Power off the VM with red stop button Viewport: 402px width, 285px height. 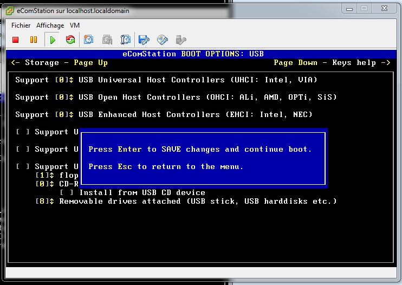(x=16, y=40)
